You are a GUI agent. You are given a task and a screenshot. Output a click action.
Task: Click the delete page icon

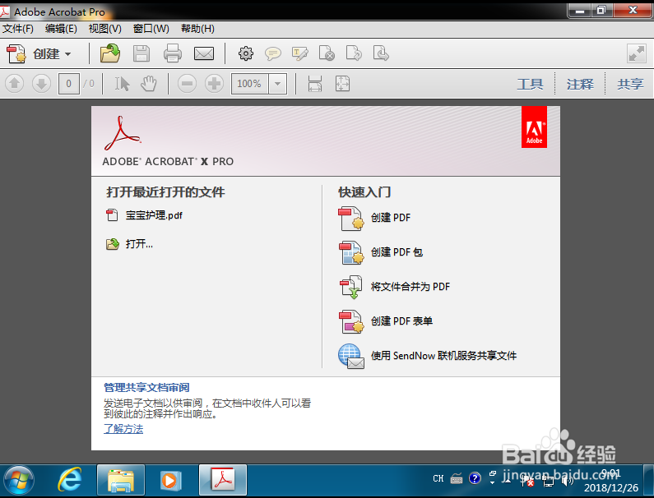coord(327,53)
